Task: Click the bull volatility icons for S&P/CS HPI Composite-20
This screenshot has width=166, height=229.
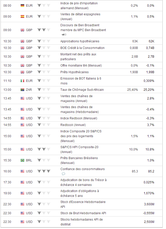Action: coord(44,149)
